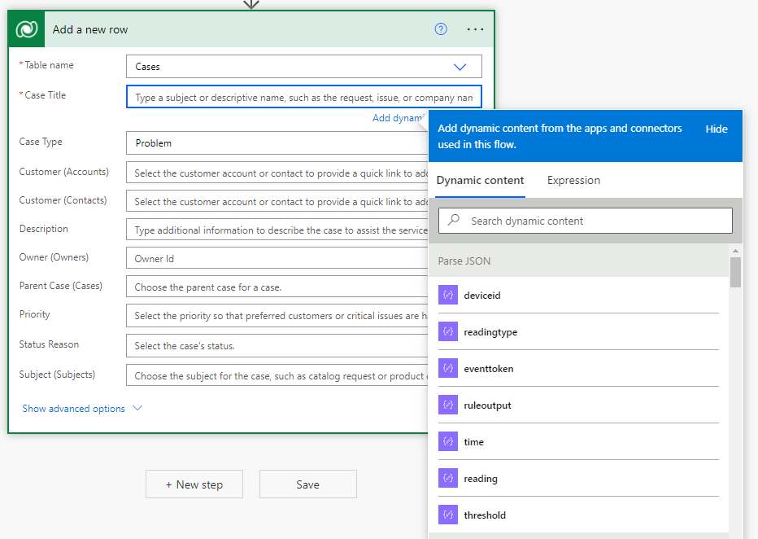
Task: Select the deviceid dynamic content icon
Action: (448, 295)
